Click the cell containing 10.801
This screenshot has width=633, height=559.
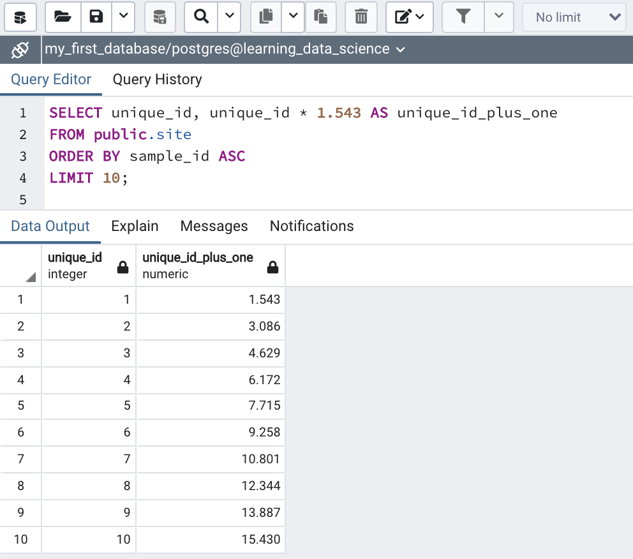(x=211, y=459)
